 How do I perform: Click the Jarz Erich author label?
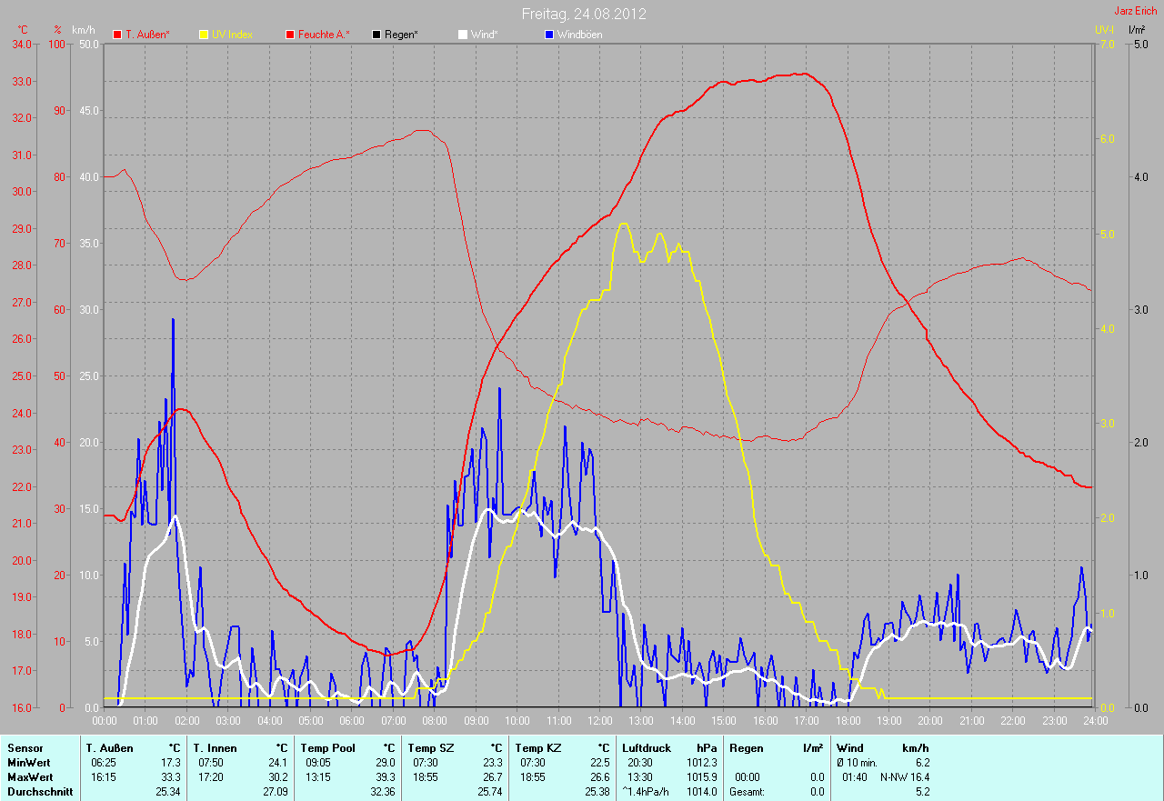1136,11
